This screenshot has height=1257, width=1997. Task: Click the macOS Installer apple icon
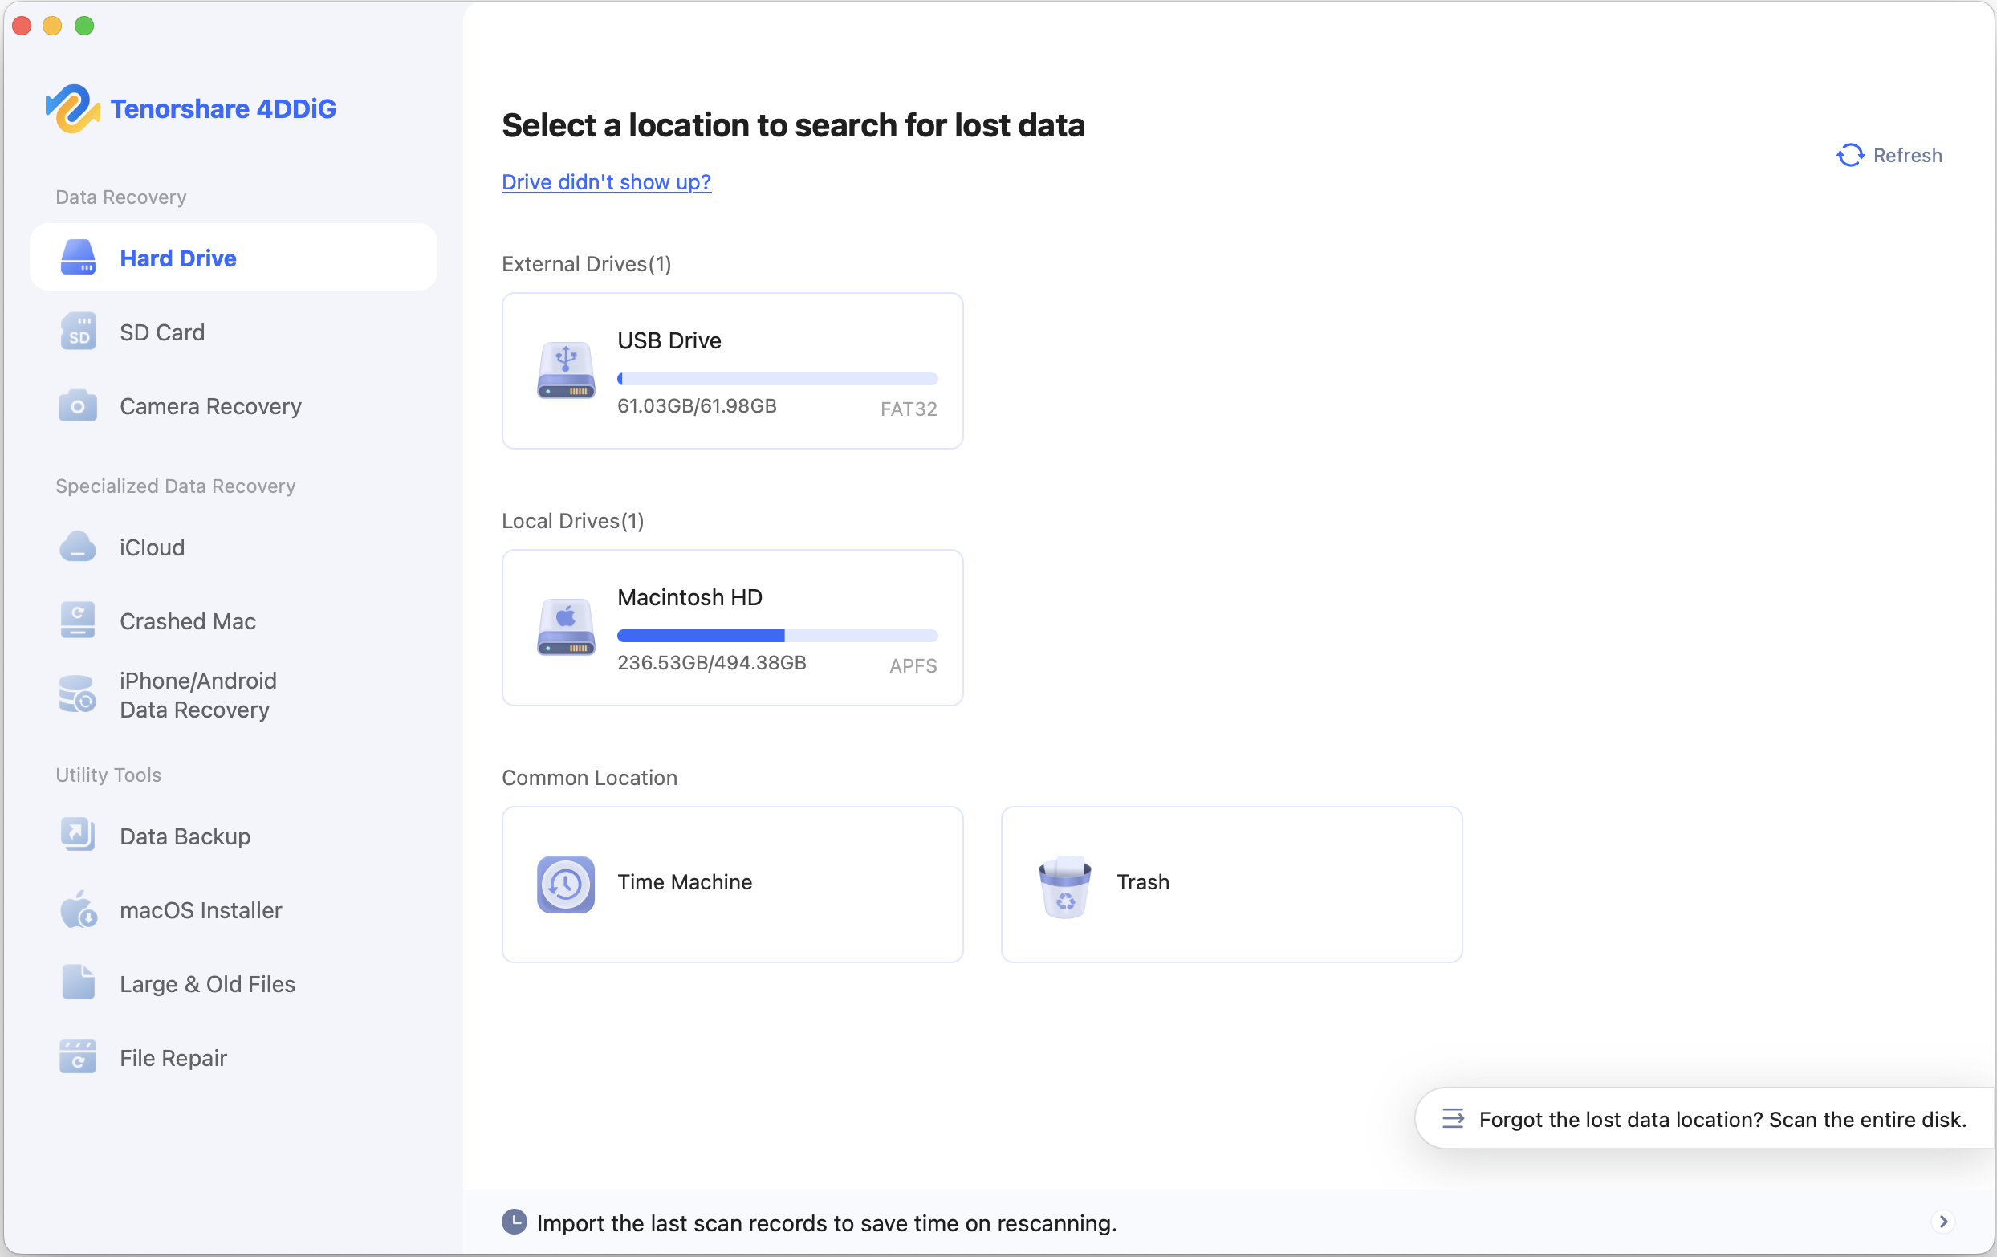pyautogui.click(x=78, y=910)
